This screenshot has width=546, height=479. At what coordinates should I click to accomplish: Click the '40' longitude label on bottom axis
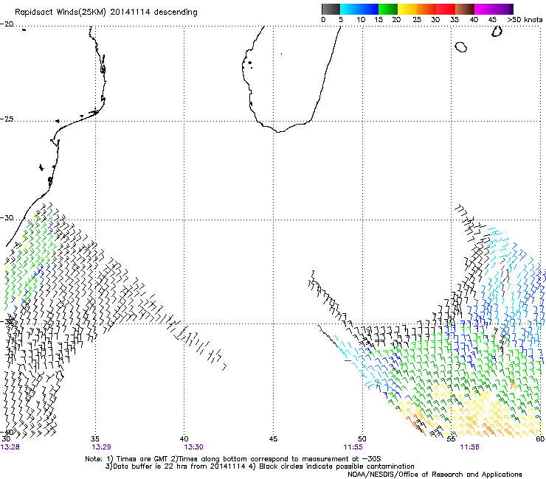[x=184, y=439]
